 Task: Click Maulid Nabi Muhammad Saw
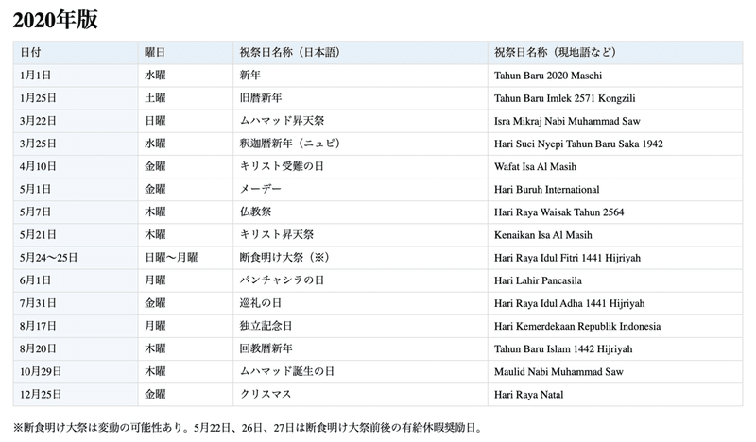click(x=558, y=371)
